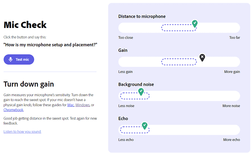Viewport: 252px width, 155px height.
Task: Open the Mac gain guide link
Action: (x=71, y=105)
